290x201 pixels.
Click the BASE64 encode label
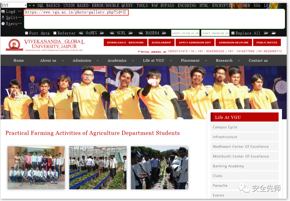pos(152,33)
